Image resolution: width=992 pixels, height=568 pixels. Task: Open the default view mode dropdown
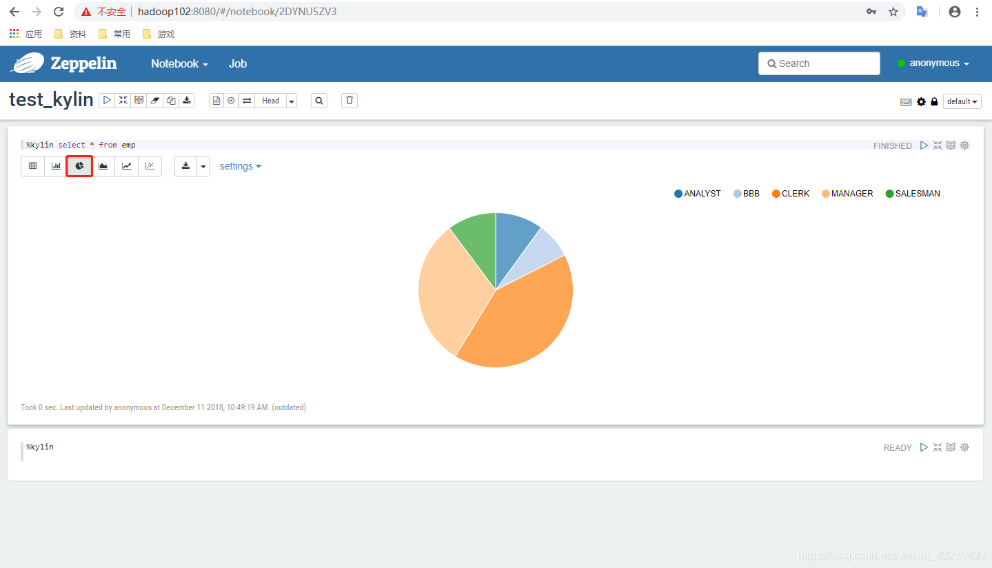962,101
